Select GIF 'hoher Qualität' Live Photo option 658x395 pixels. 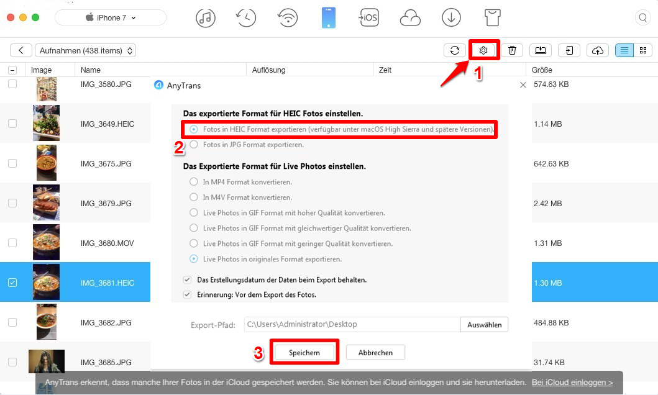click(193, 212)
